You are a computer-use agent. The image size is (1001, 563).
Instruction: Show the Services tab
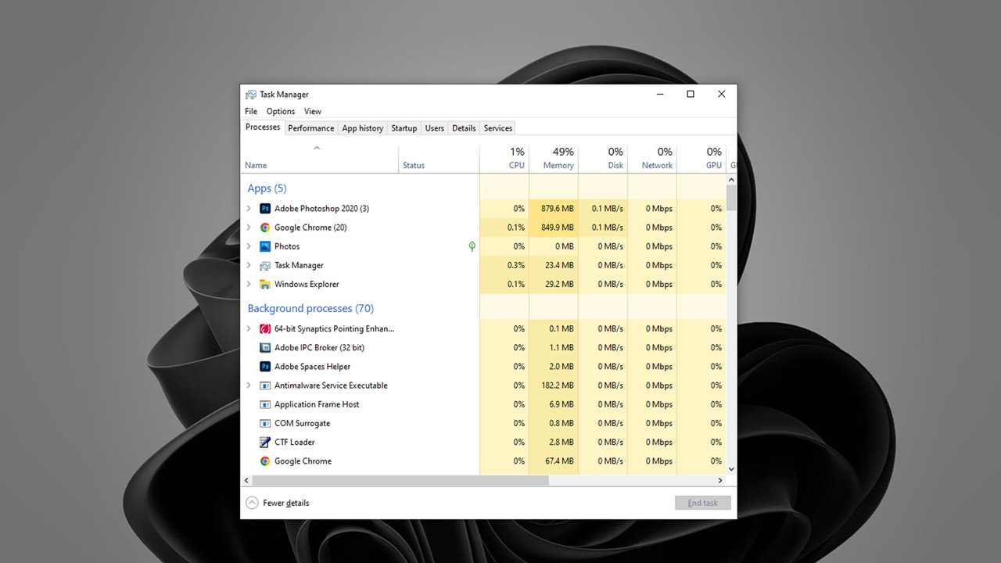(x=498, y=128)
